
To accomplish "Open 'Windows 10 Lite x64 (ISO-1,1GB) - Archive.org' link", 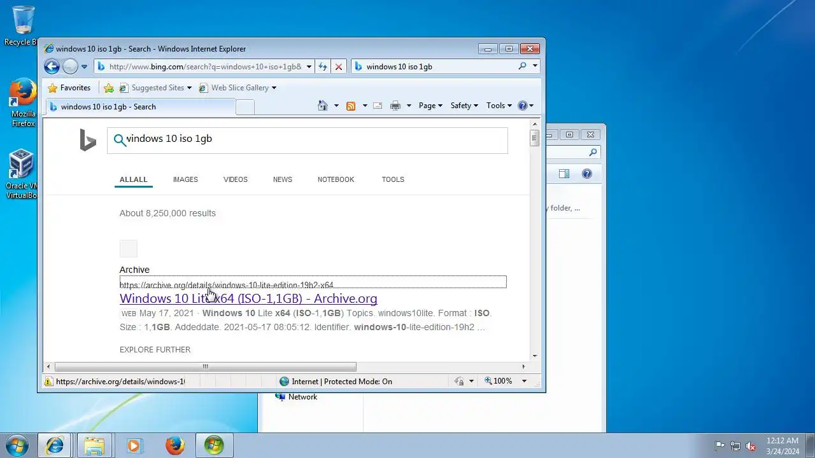I will pyautogui.click(x=248, y=298).
